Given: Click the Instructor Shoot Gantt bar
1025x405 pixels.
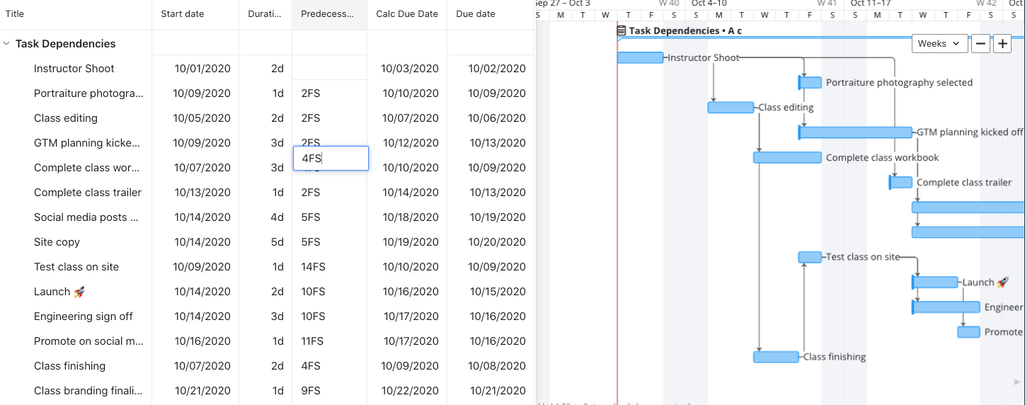Looking at the screenshot, I should tap(640, 57).
